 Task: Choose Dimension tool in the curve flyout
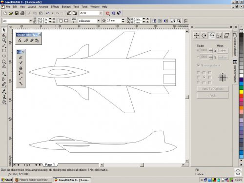click(20, 73)
